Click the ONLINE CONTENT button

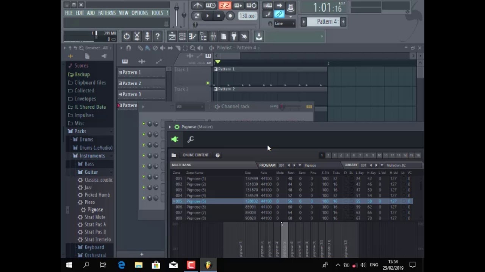click(x=196, y=155)
